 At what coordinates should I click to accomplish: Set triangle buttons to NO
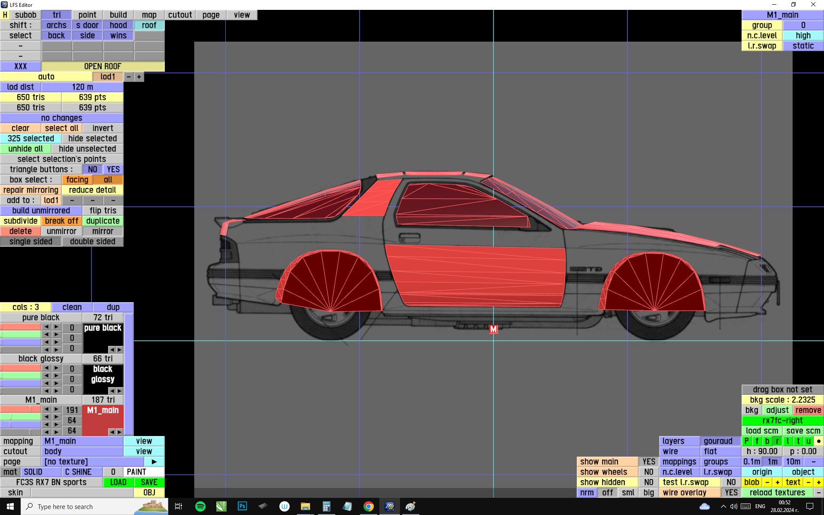click(x=92, y=170)
